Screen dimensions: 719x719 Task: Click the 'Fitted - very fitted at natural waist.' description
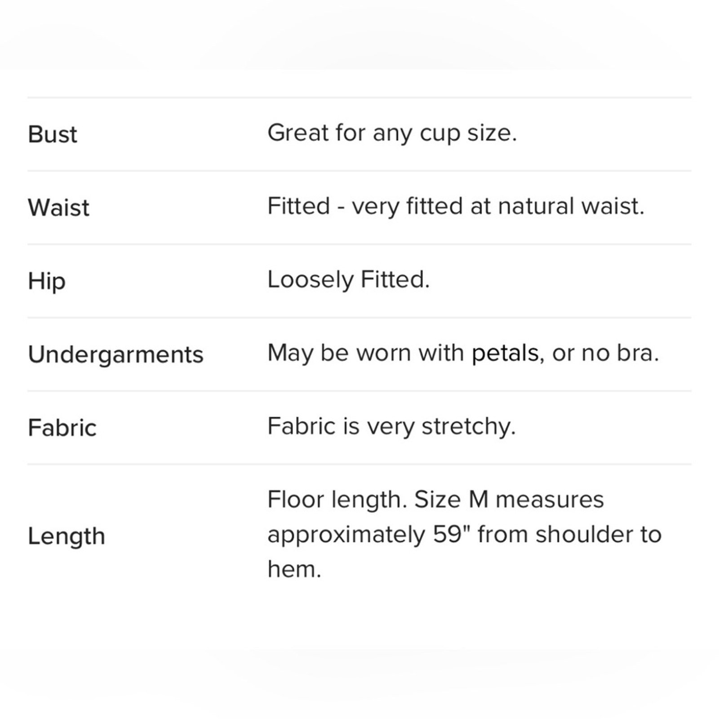[x=456, y=207]
